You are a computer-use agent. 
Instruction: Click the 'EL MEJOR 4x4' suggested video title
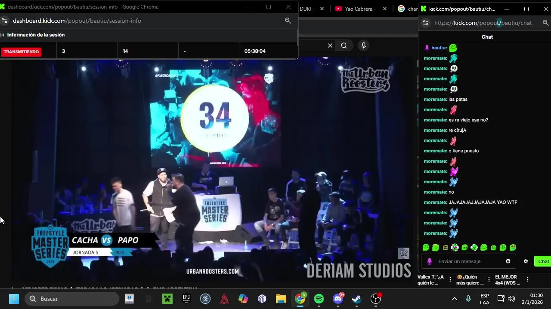click(x=508, y=280)
